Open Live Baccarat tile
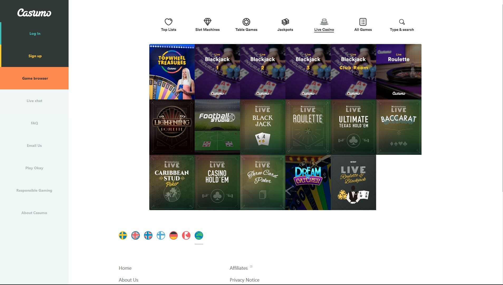This screenshot has width=503, height=285. pyautogui.click(x=399, y=127)
